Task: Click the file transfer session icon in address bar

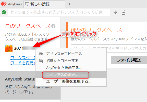Action: tap(124, 12)
